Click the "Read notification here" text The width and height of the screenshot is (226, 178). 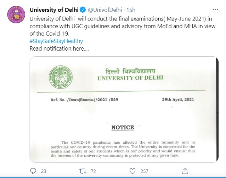pos(59,49)
